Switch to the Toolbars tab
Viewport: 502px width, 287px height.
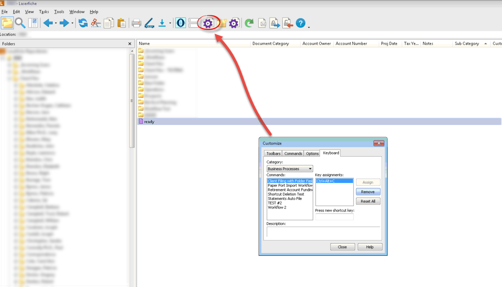pyautogui.click(x=273, y=153)
